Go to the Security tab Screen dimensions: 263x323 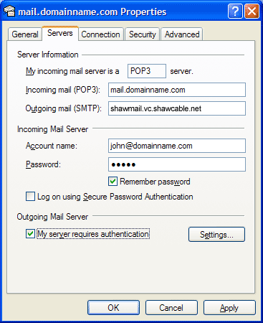[143, 34]
